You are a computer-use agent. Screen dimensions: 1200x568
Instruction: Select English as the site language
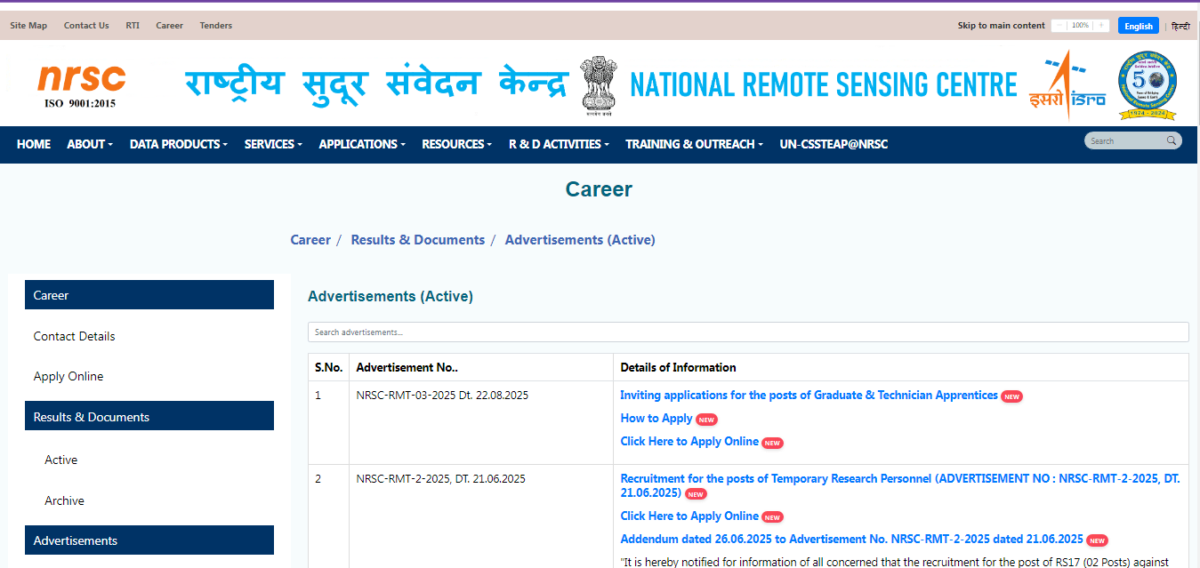pyautogui.click(x=1138, y=25)
